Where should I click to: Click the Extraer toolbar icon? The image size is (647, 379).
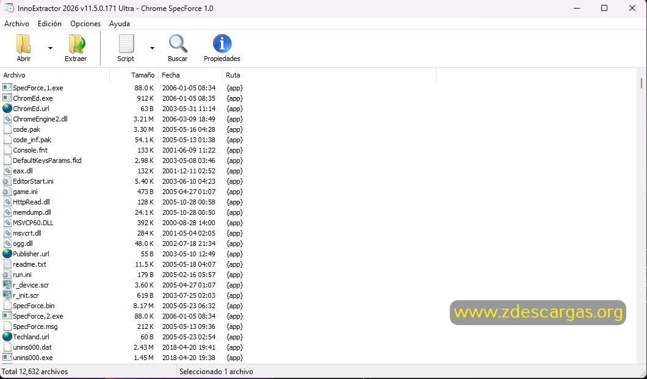[76, 44]
